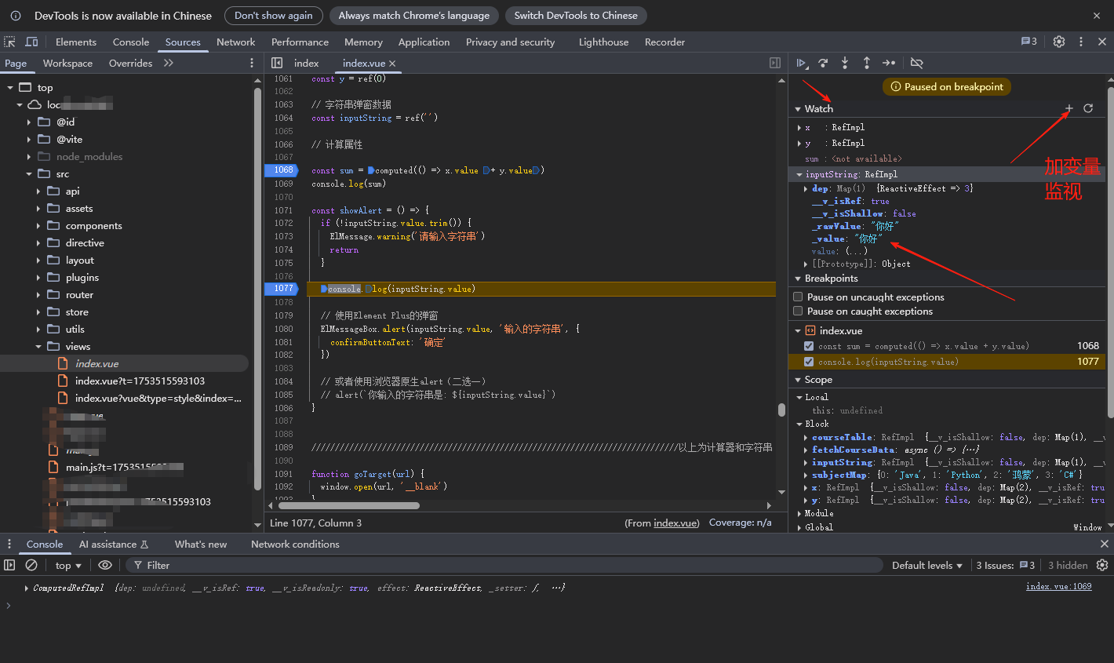
Task: Resume script execution
Action: pos(802,63)
